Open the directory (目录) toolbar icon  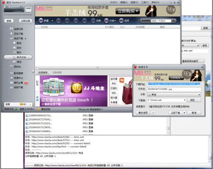coord(93,21)
